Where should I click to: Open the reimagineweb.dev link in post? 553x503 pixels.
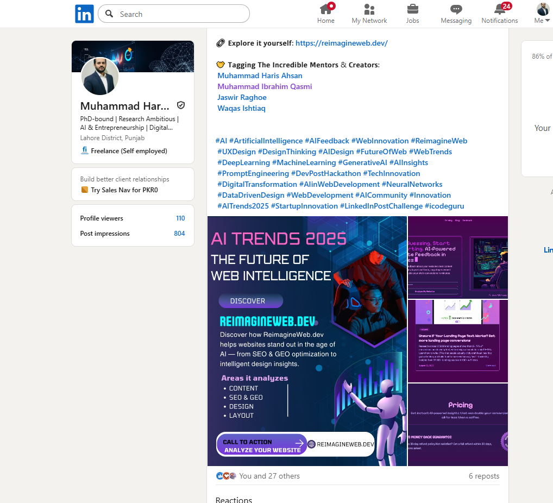[x=341, y=43]
